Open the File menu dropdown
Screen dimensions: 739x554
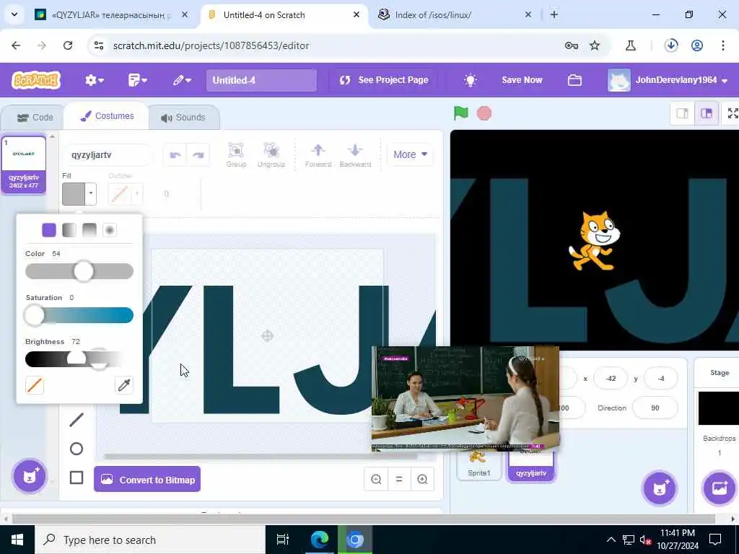coord(138,80)
